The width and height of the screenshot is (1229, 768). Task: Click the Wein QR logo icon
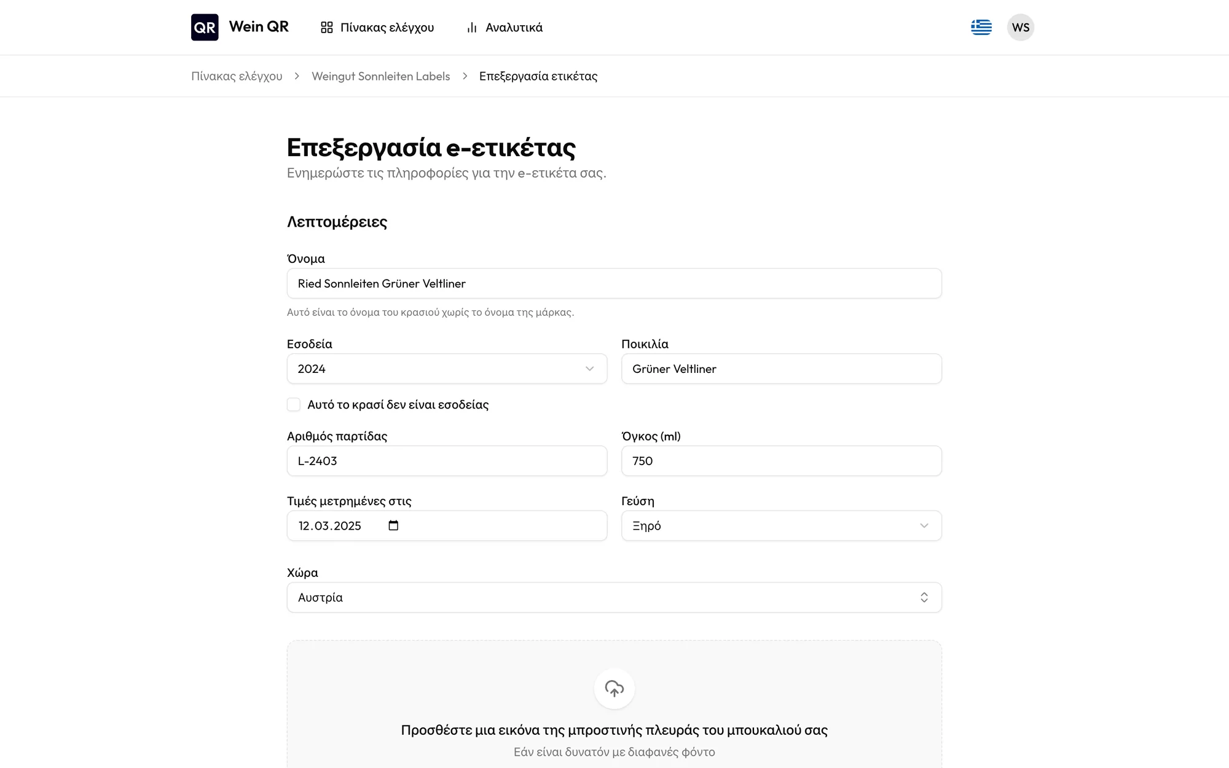tap(205, 27)
